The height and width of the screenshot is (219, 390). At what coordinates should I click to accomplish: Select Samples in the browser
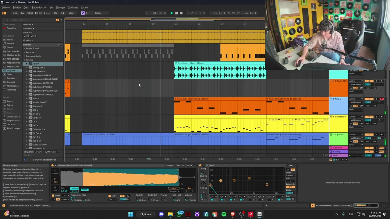coord(11,78)
